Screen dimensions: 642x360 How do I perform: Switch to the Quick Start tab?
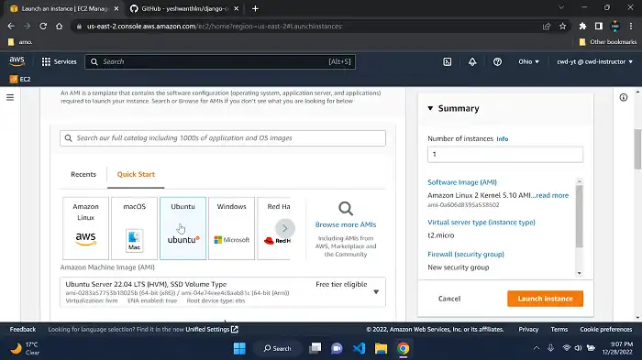coord(136,174)
